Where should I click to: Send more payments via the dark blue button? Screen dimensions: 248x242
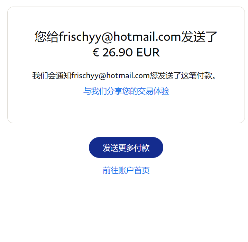[126, 147]
